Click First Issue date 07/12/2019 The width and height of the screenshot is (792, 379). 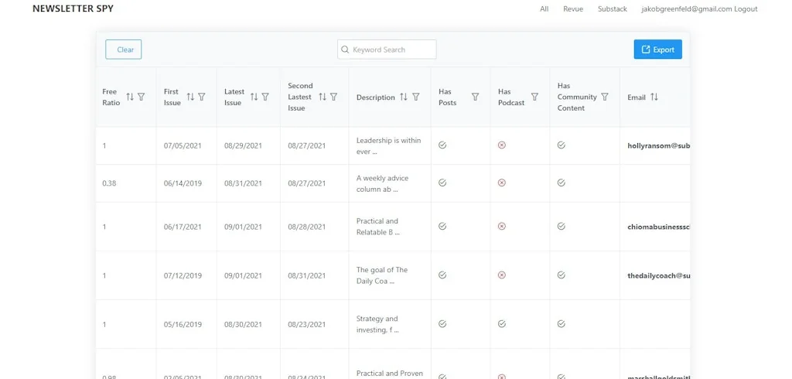(183, 275)
